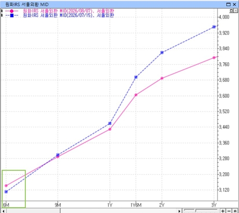Select the blue square data point at 2Y
The width and height of the screenshot is (239, 213).
tap(162, 53)
